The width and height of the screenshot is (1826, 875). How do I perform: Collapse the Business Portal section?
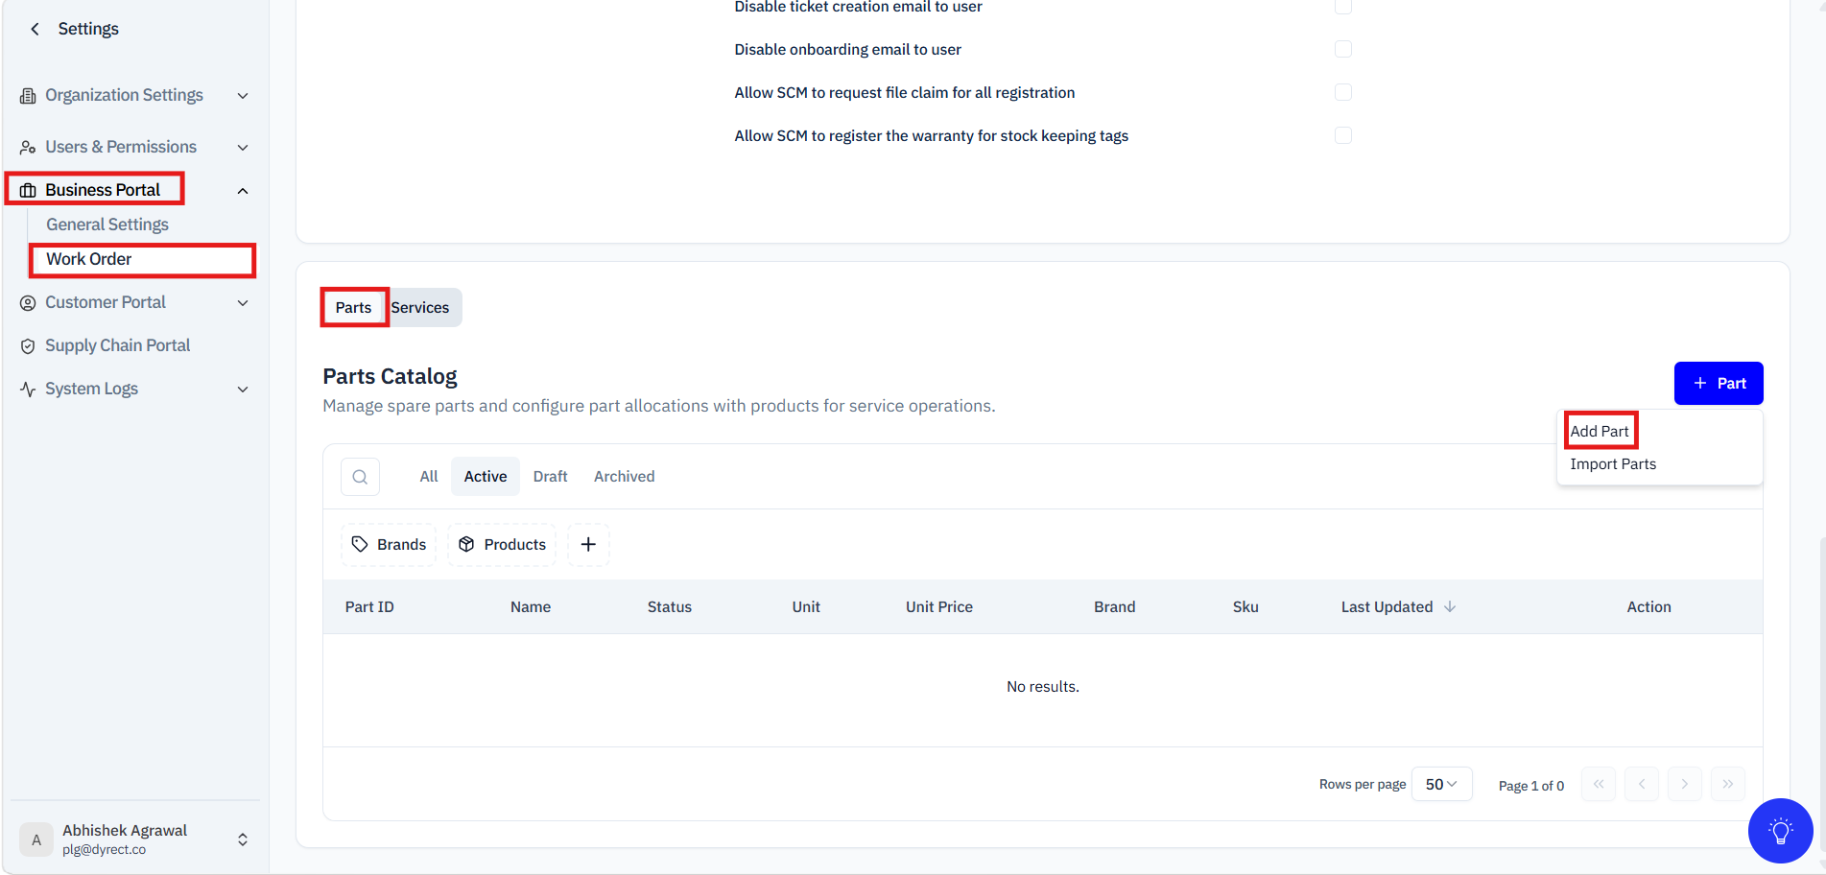[243, 191]
